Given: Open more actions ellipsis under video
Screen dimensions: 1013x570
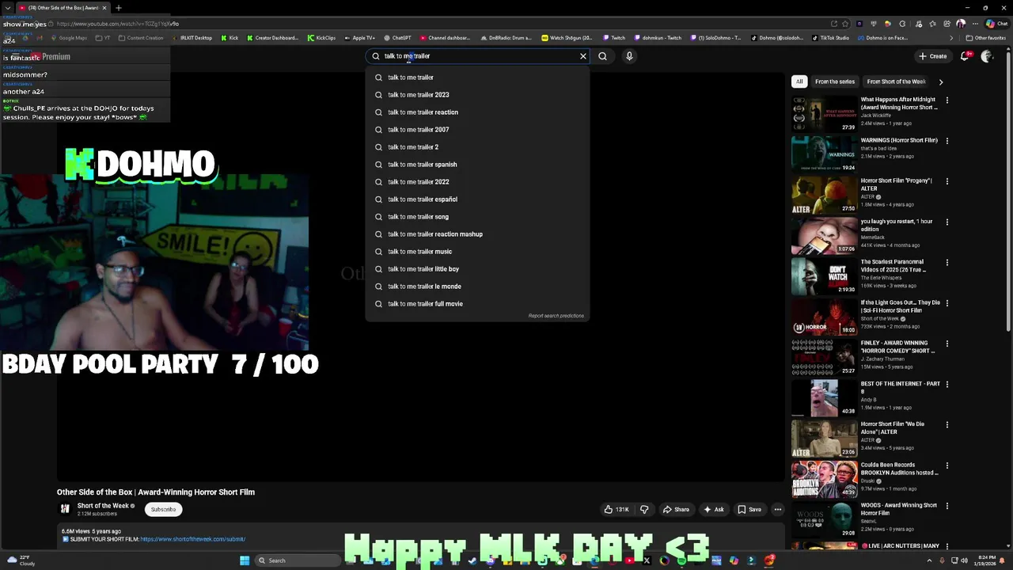Looking at the screenshot, I should point(778,510).
